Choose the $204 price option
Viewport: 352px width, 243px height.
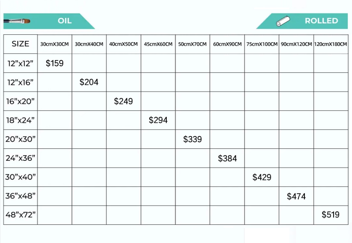(x=89, y=82)
